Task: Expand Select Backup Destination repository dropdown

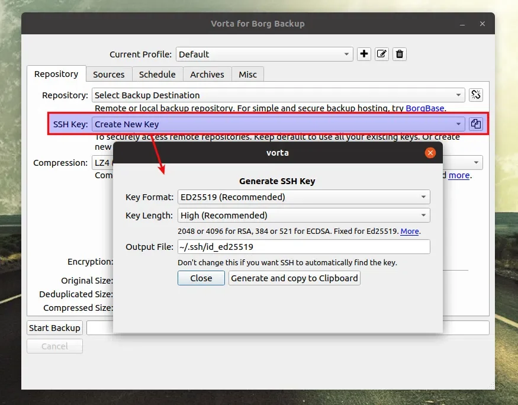Action: (x=278, y=95)
